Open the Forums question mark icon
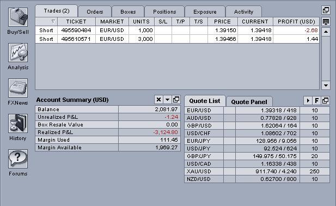Screen dimensions: 336x206 tap(18, 159)
